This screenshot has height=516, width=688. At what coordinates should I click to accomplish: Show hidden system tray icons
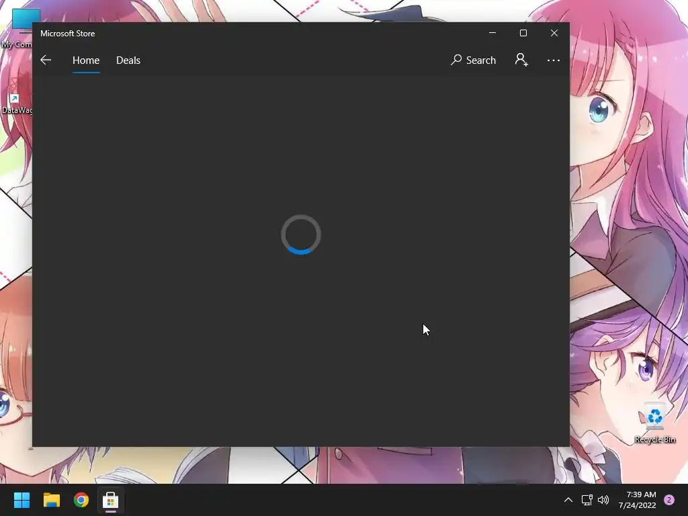[568, 500]
